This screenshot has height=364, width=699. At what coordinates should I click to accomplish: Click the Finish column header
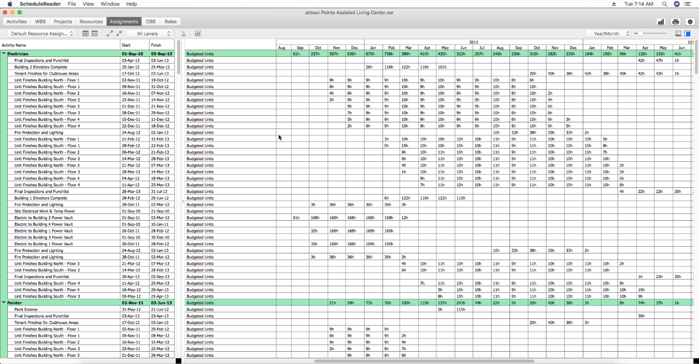coord(162,45)
